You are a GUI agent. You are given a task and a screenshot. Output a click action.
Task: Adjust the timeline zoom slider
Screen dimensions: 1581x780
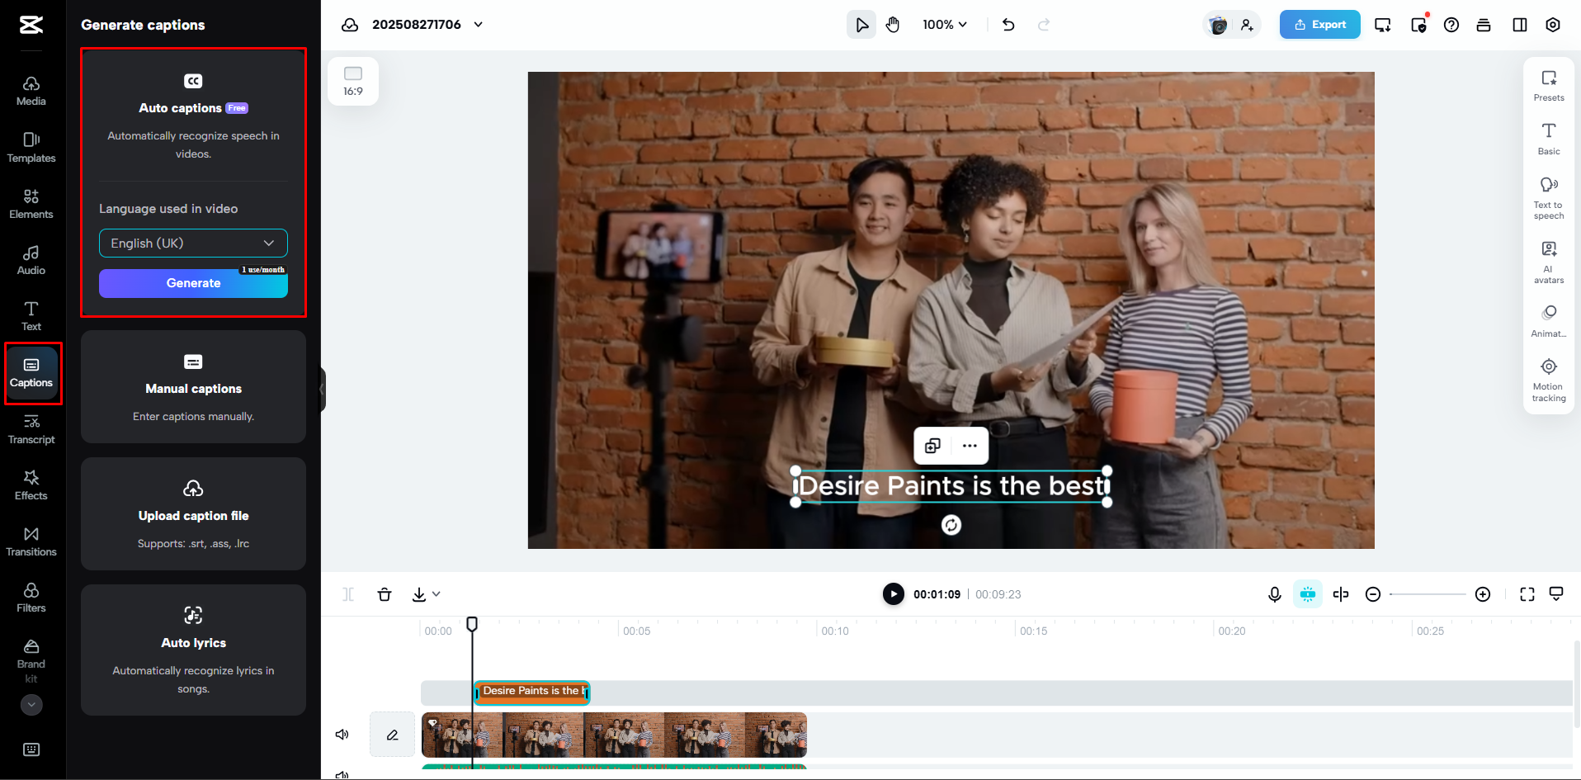tap(1428, 593)
